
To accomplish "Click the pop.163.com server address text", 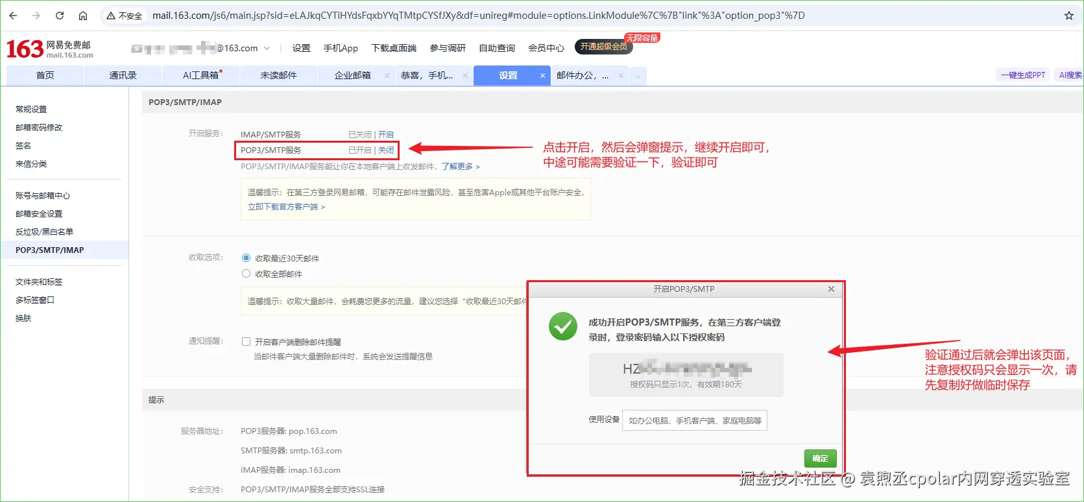I will 313,431.
